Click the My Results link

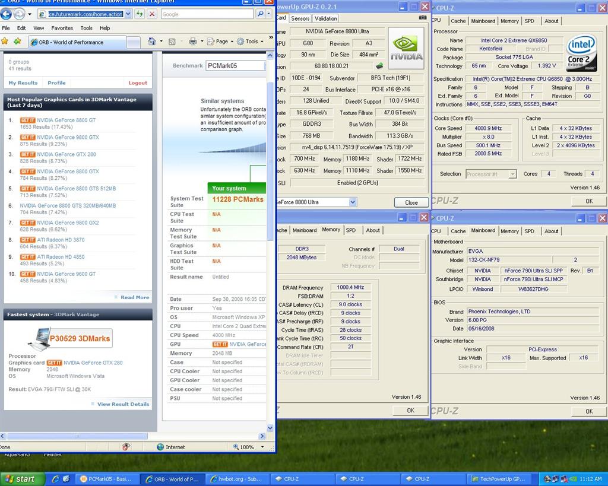click(23, 83)
